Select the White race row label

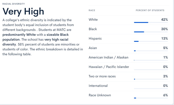pyautogui.click(x=93, y=20)
